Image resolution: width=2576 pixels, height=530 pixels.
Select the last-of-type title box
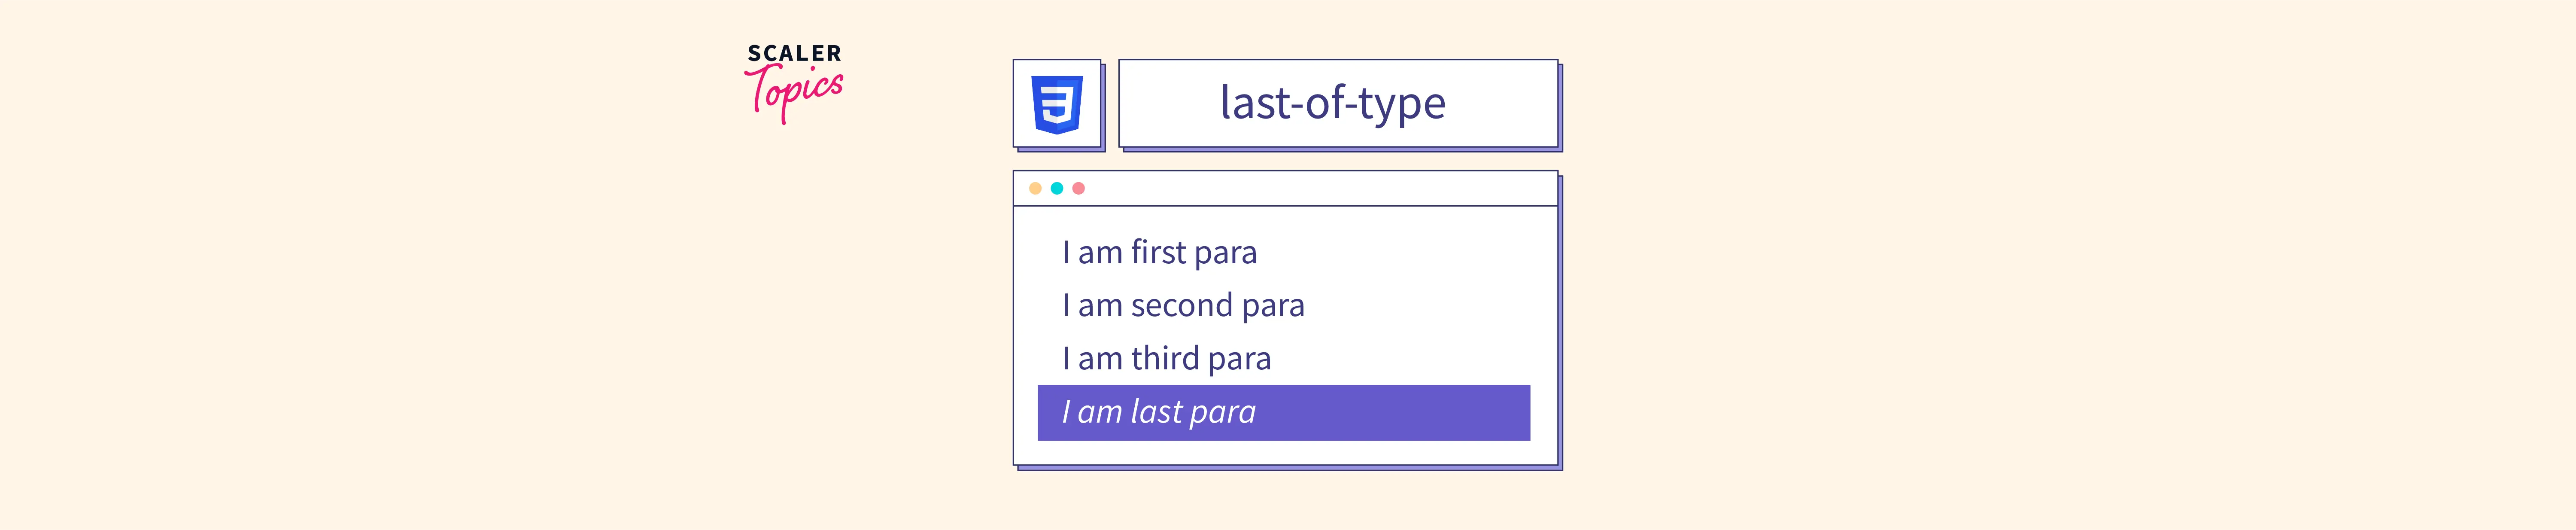(1337, 103)
